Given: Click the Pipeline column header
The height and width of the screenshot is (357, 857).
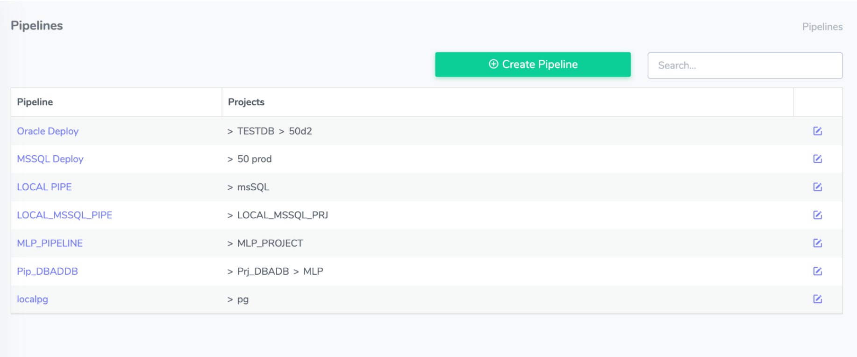Looking at the screenshot, I should click(35, 102).
